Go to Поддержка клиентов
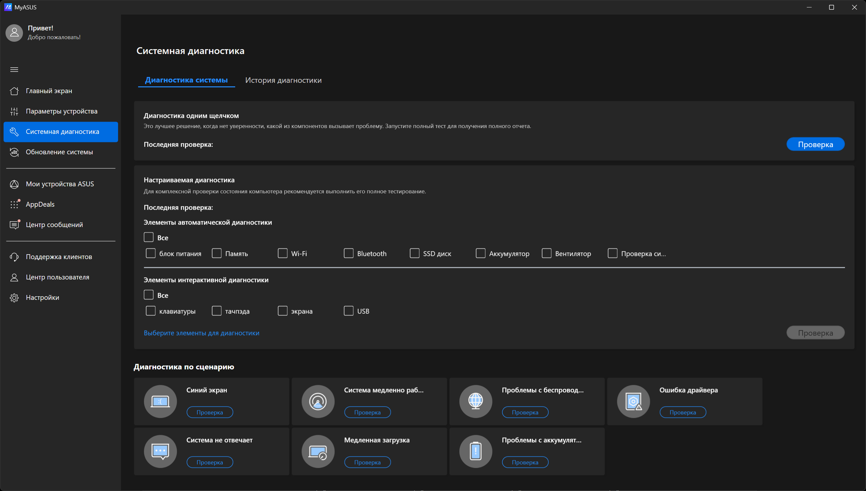866x491 pixels. point(61,257)
